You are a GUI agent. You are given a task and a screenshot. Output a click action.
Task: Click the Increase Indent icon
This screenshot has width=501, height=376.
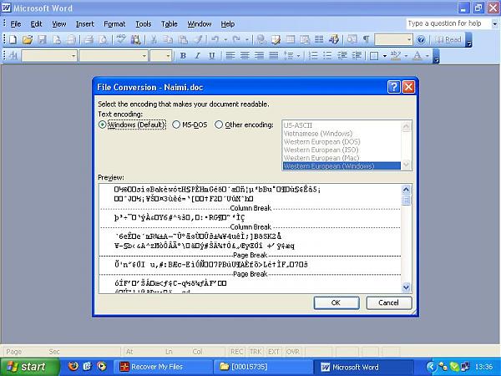point(357,56)
